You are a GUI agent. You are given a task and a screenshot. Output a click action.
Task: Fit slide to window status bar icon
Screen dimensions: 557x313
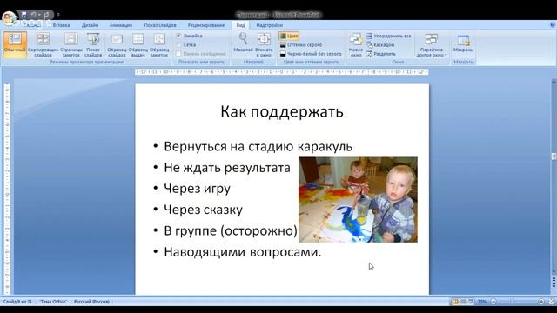coord(552,302)
